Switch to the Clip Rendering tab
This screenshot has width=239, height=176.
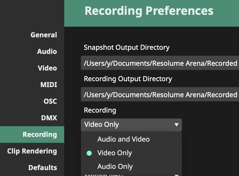[32, 151]
